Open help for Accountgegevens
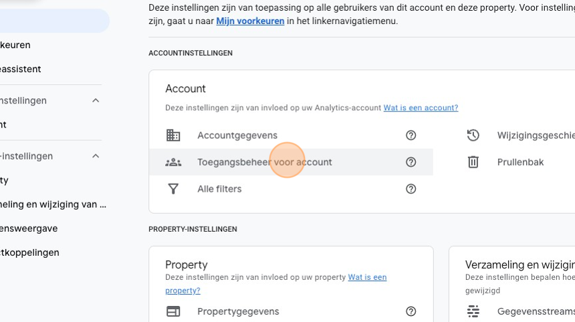This screenshot has height=322, width=575. (x=411, y=136)
